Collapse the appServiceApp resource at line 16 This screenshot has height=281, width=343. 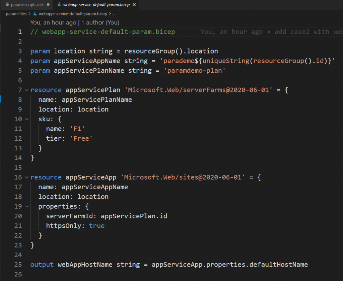click(x=27, y=178)
